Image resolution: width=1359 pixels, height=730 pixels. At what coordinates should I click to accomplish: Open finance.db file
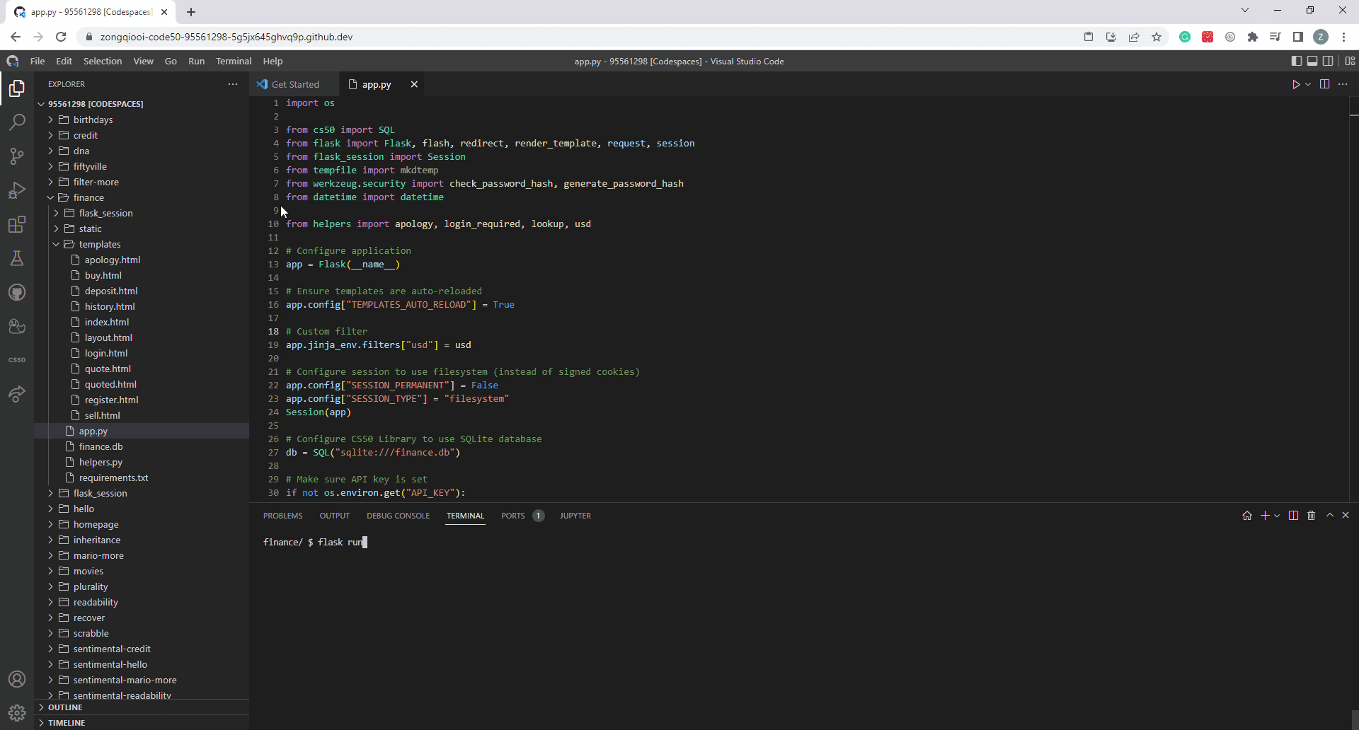(101, 446)
